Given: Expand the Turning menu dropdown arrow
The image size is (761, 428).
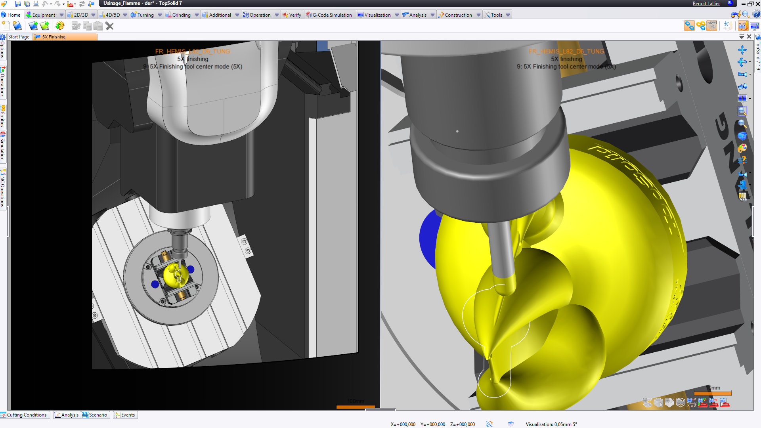Looking at the screenshot, I should coord(160,15).
